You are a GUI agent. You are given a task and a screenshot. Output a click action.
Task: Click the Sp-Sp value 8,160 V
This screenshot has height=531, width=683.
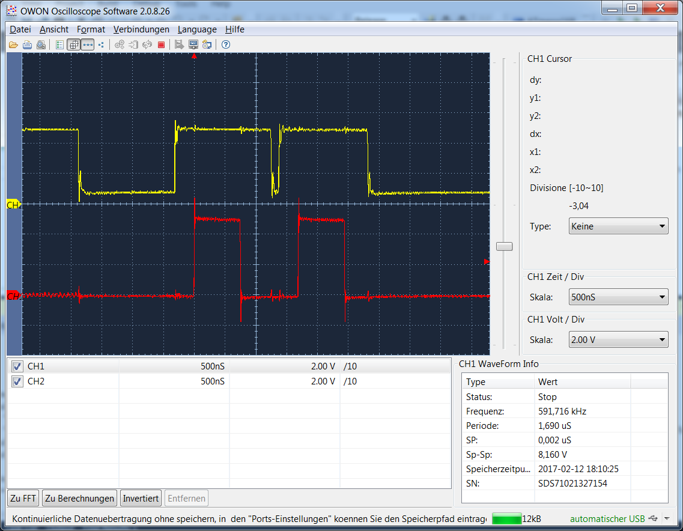(x=552, y=454)
